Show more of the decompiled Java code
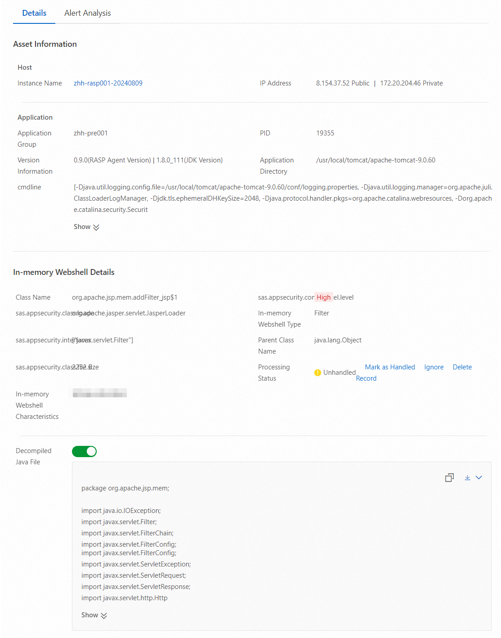 (x=94, y=615)
